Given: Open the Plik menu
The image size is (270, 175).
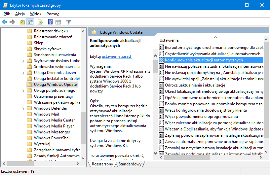Looking at the screenshot, I should click(x=7, y=14).
